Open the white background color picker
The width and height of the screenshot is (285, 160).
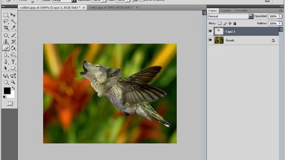tap(12, 96)
